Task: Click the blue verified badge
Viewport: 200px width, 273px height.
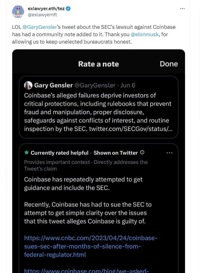Action: tap(68, 9)
